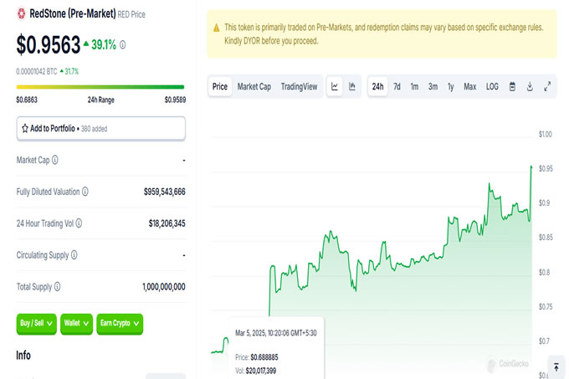Expand the Earn Crypto dropdown
The height and width of the screenshot is (379, 569).
[120, 324]
